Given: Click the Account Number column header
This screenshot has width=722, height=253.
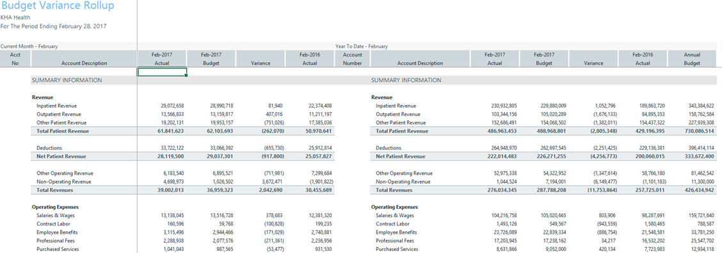Looking at the screenshot, I should (353, 58).
